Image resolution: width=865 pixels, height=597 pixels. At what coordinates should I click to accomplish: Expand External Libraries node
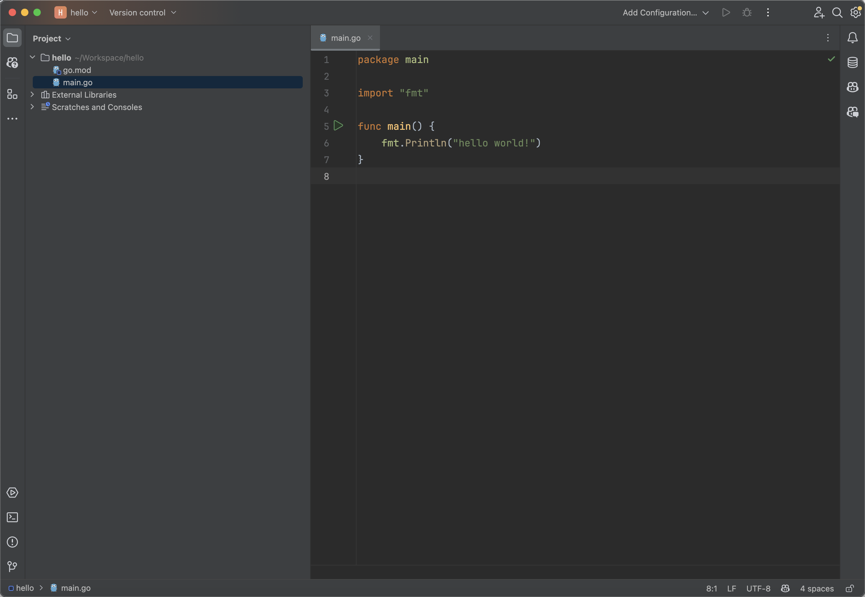[x=32, y=95]
